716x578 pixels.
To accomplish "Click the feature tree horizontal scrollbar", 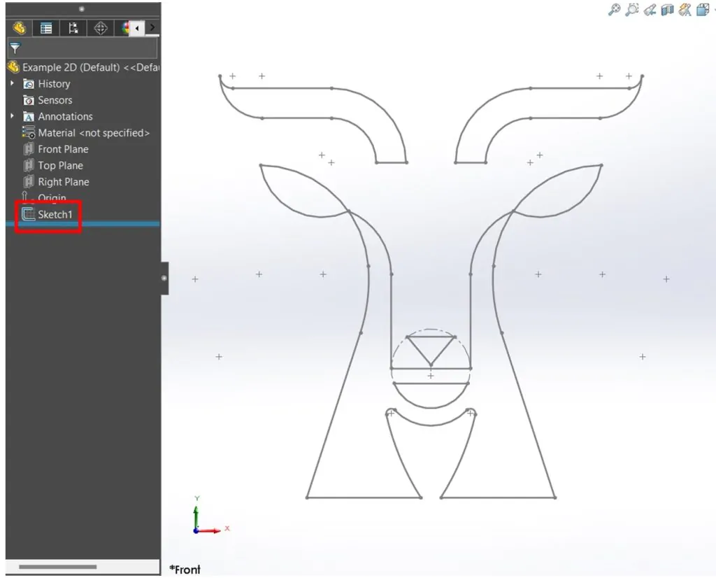I will (58, 567).
